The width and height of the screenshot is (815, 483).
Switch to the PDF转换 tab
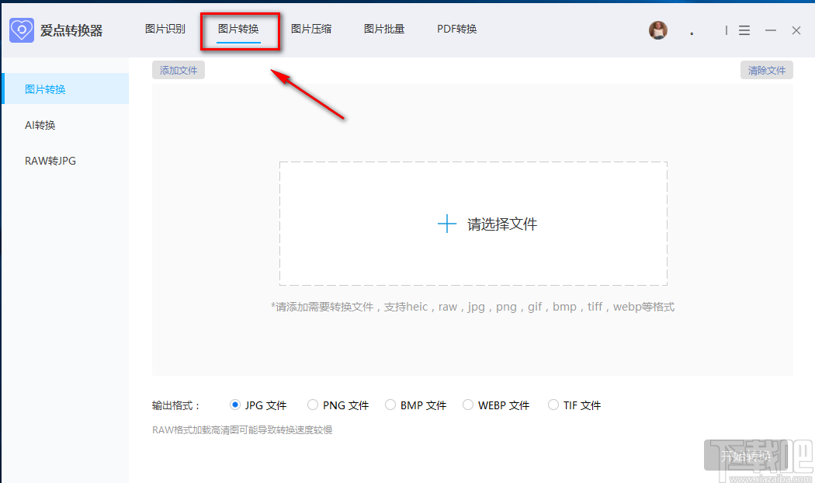coord(456,29)
